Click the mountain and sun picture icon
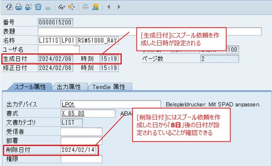The width and height of the screenshot is (272, 166). coord(95,7)
